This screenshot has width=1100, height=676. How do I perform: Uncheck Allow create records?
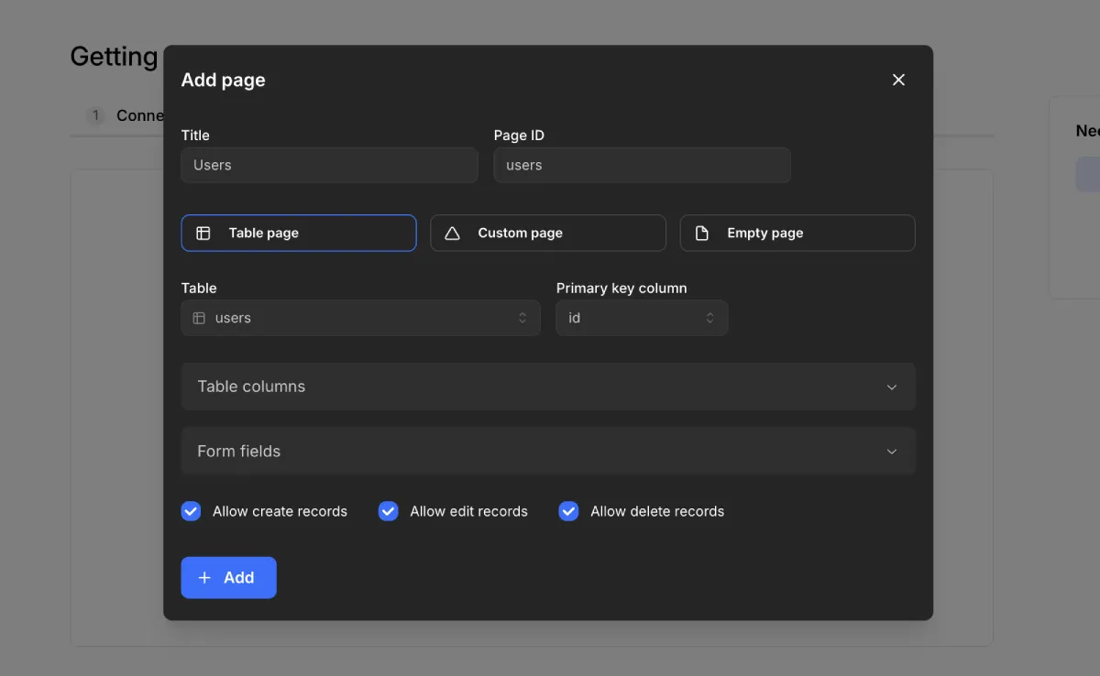click(191, 511)
